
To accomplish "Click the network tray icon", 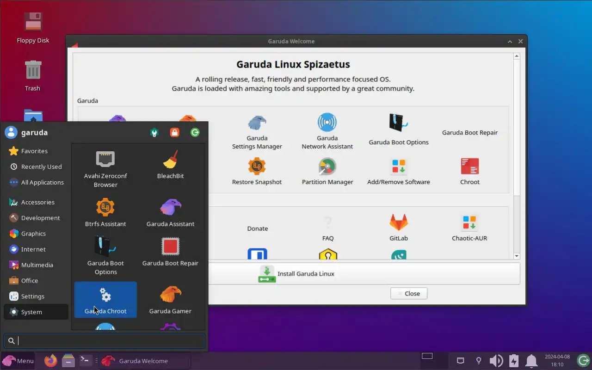I will (461, 360).
